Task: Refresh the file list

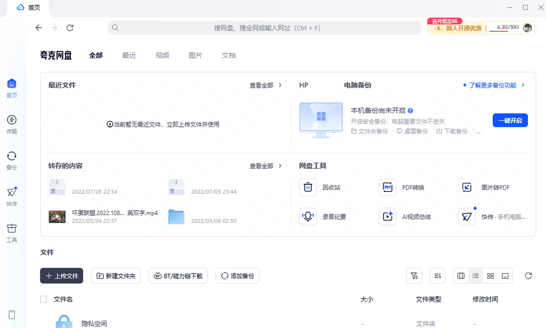Action: [528, 276]
